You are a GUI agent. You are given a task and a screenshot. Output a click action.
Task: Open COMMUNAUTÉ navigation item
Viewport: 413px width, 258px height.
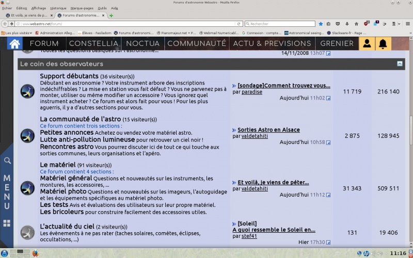point(197,43)
